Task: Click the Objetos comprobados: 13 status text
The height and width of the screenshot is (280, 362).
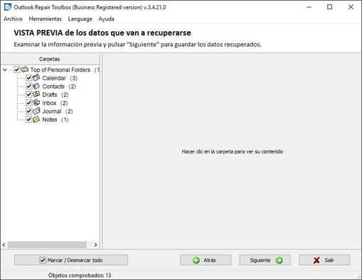Action: tap(80, 275)
